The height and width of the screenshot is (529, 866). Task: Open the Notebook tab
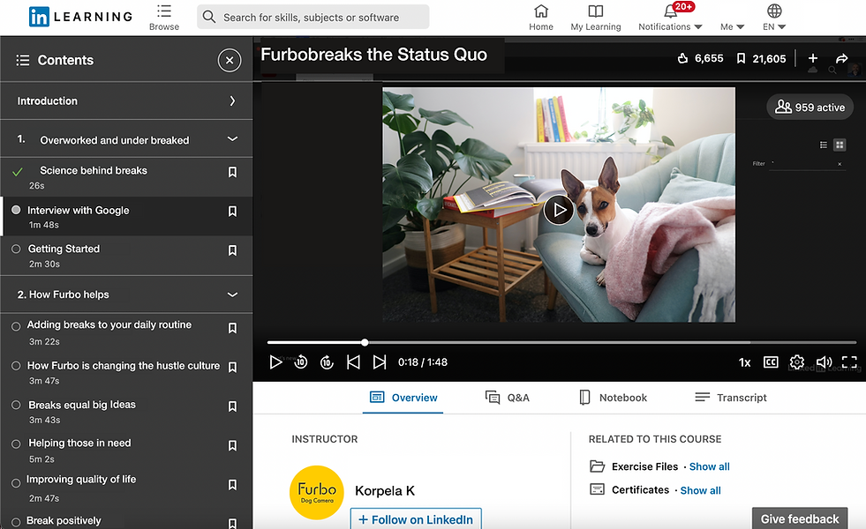[x=613, y=398]
